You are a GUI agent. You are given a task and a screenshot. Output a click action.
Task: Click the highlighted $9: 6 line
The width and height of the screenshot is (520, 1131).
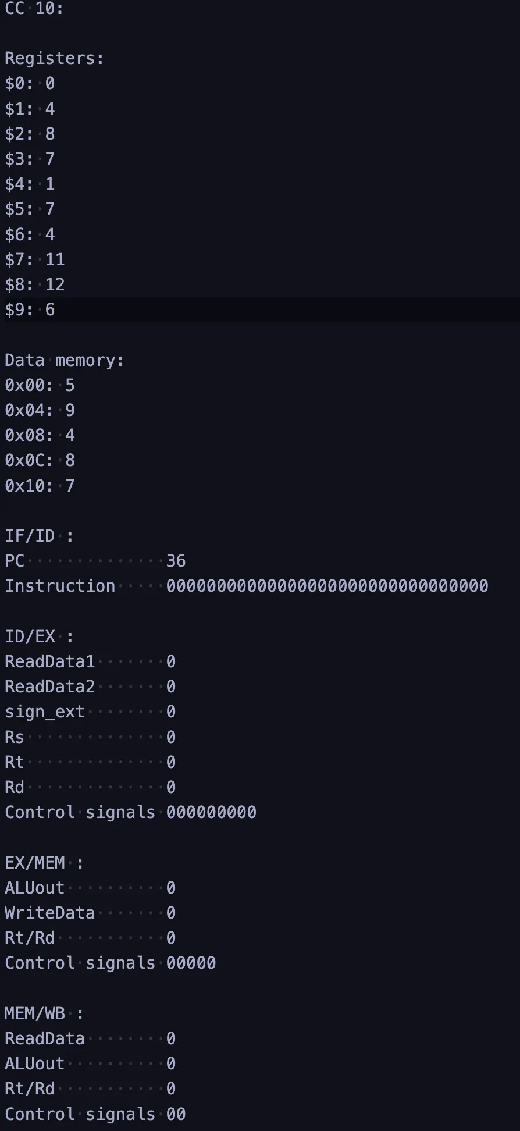[x=30, y=310]
